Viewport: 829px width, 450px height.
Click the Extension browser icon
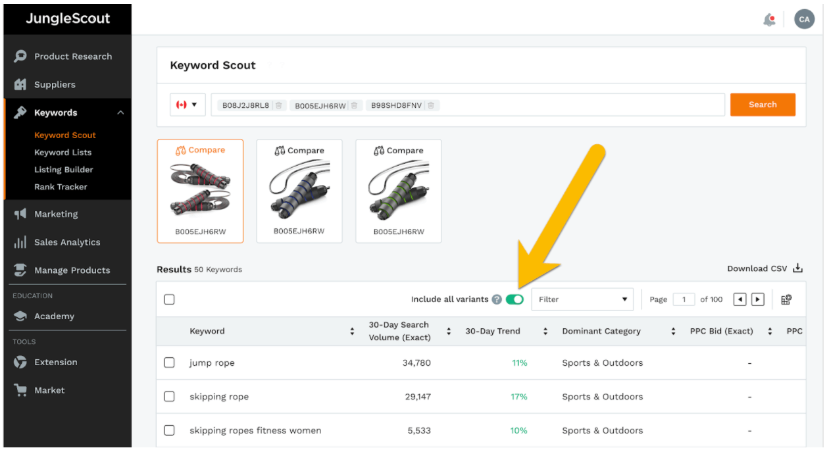(20, 362)
